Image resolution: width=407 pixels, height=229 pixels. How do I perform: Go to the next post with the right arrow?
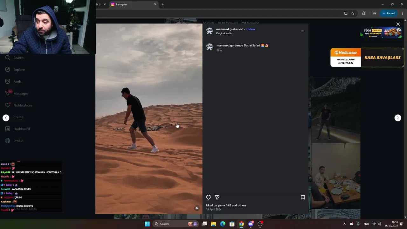click(x=398, y=118)
